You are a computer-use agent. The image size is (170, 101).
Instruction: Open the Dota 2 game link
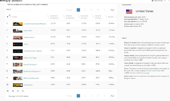click(x=26, y=44)
